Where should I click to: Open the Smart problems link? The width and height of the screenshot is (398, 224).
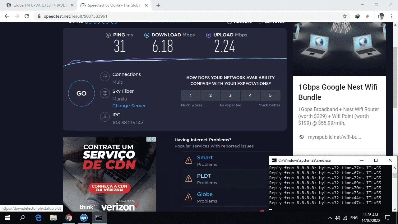(205, 158)
